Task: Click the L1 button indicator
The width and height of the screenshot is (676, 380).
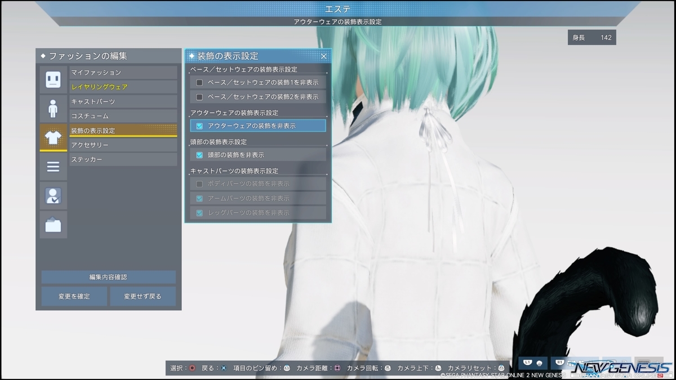Action: pos(528,362)
